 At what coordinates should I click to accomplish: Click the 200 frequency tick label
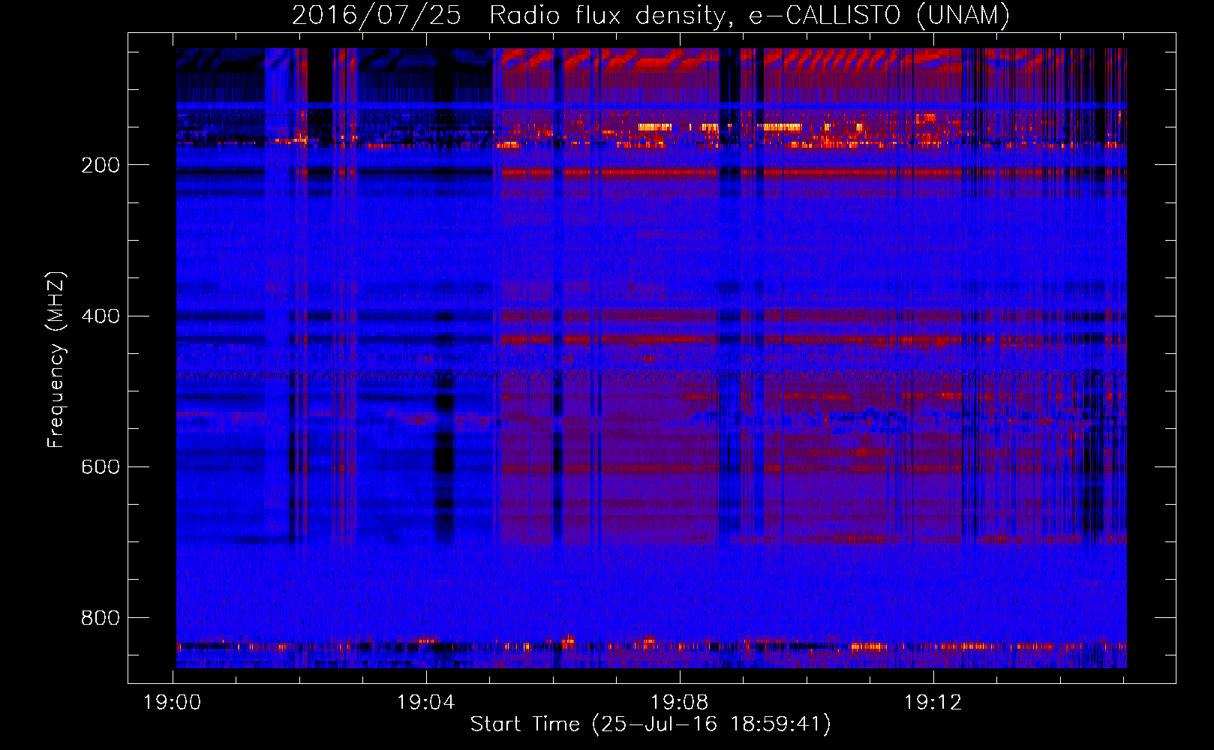[x=101, y=165]
